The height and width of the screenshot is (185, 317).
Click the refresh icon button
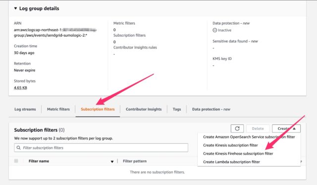tap(237, 128)
